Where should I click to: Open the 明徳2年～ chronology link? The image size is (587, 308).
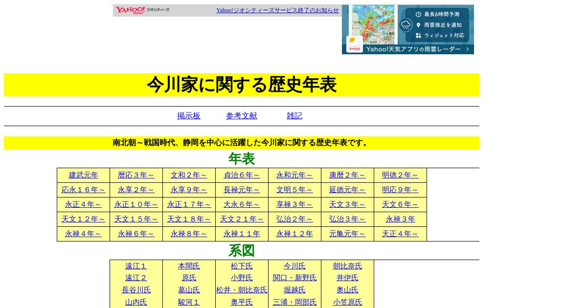pos(401,175)
